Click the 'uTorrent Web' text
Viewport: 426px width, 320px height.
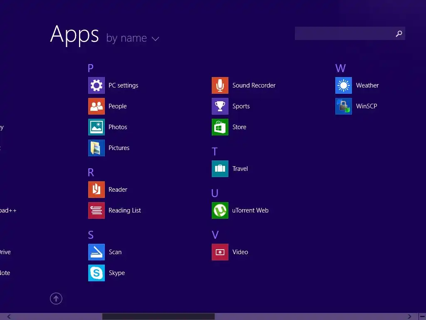pyautogui.click(x=250, y=210)
